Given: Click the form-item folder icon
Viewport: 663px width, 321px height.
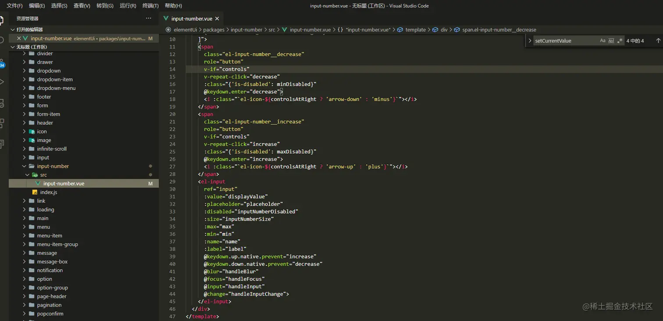Looking at the screenshot, I should pos(32,114).
